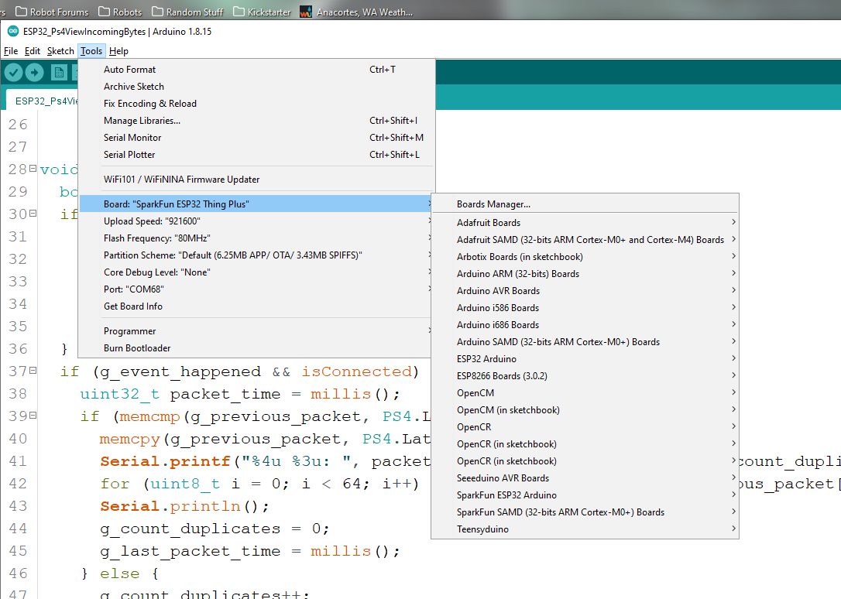Click the Upload arrow button
Image resolution: width=841 pixels, height=599 pixels.
35,72
